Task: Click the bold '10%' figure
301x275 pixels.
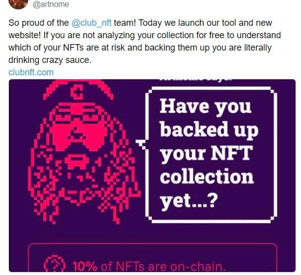Action: click(x=85, y=266)
